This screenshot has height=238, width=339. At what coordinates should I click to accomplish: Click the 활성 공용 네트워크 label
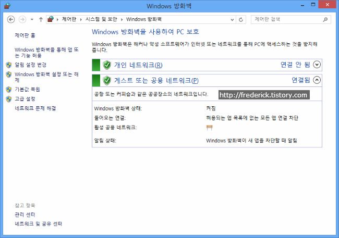pyautogui.click(x=115, y=128)
